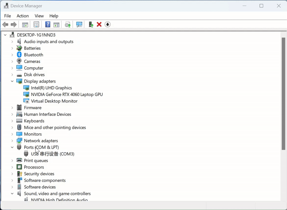The image size is (287, 210).
Task: Click the Cameras webcam icon
Action: pyautogui.click(x=19, y=61)
